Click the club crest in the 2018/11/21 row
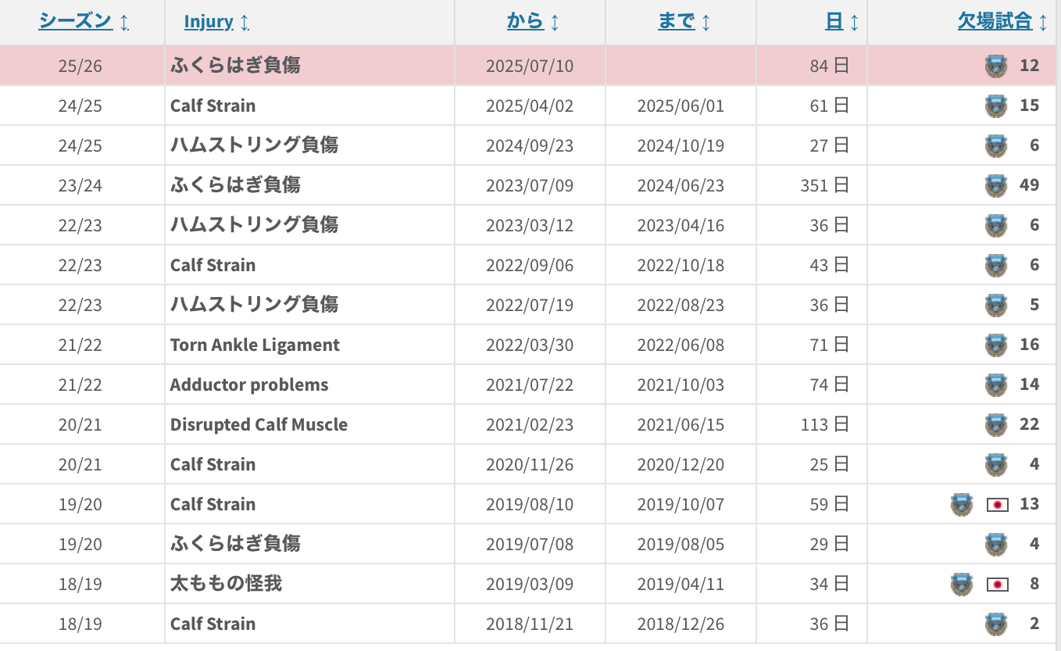 (995, 624)
